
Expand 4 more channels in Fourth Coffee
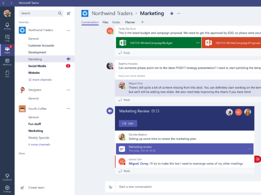(x=39, y=144)
